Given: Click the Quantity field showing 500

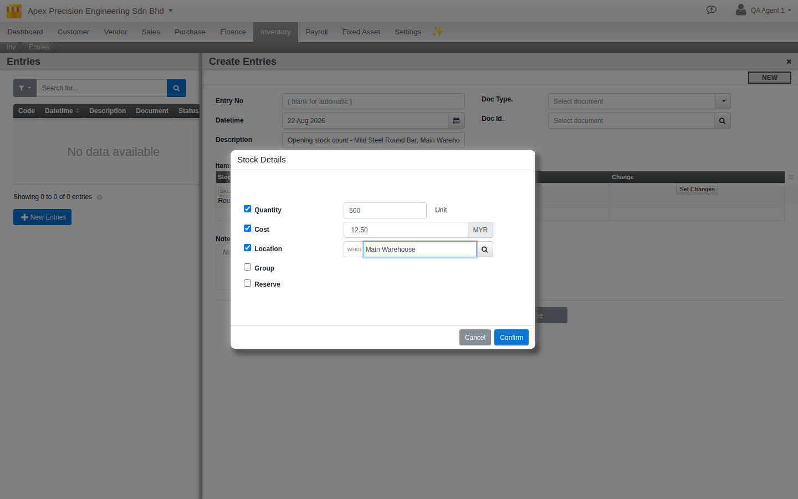Looking at the screenshot, I should tap(385, 211).
